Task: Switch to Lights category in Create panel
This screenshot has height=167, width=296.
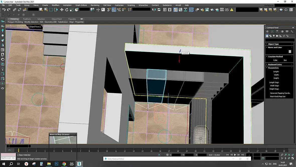Action: (274, 36)
